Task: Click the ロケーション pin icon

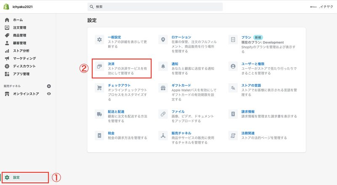Action: tap(163, 40)
